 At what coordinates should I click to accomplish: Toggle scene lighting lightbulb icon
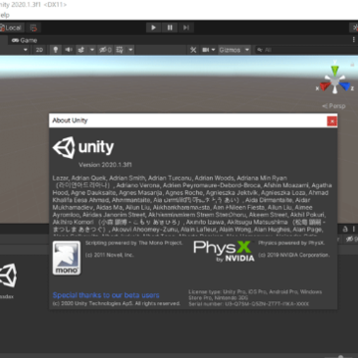(x=56, y=50)
